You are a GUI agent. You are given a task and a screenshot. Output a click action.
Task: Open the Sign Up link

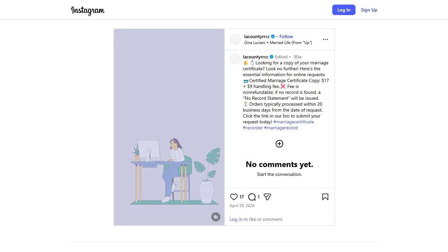(369, 10)
